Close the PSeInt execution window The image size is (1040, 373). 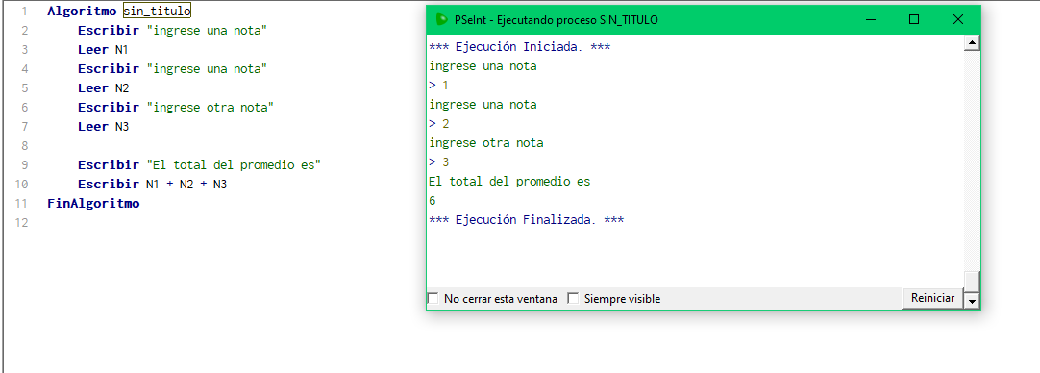point(957,20)
